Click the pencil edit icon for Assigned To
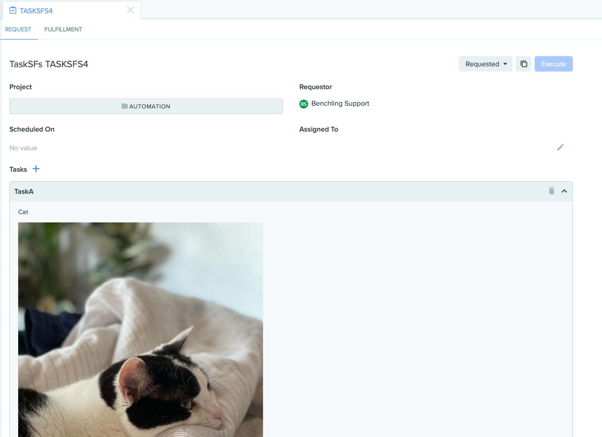 tap(560, 147)
